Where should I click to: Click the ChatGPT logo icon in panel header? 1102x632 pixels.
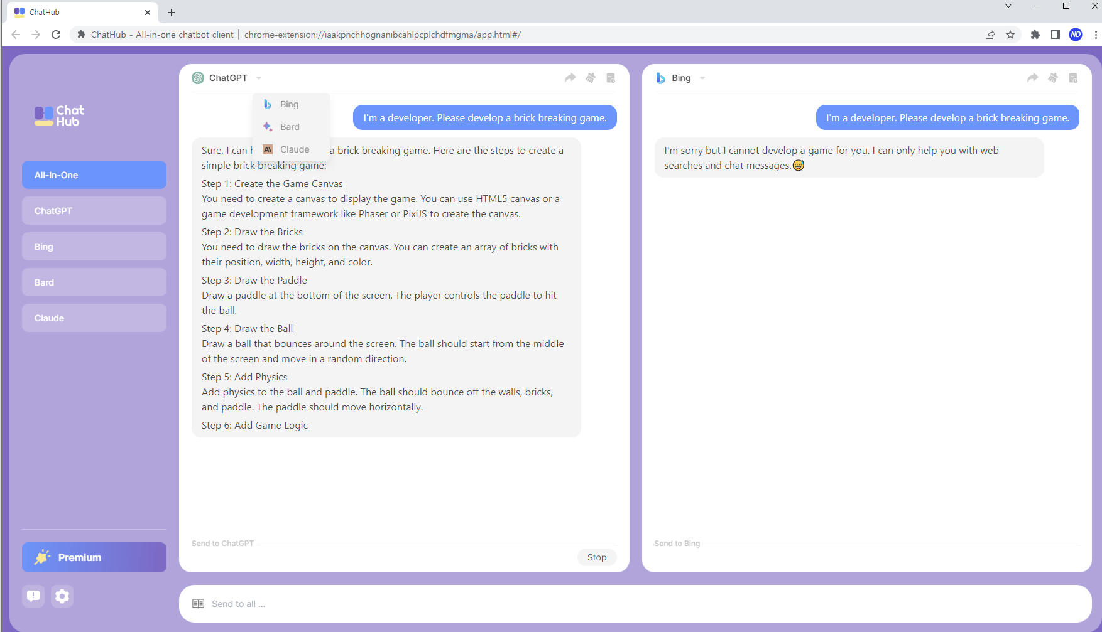[x=198, y=78]
